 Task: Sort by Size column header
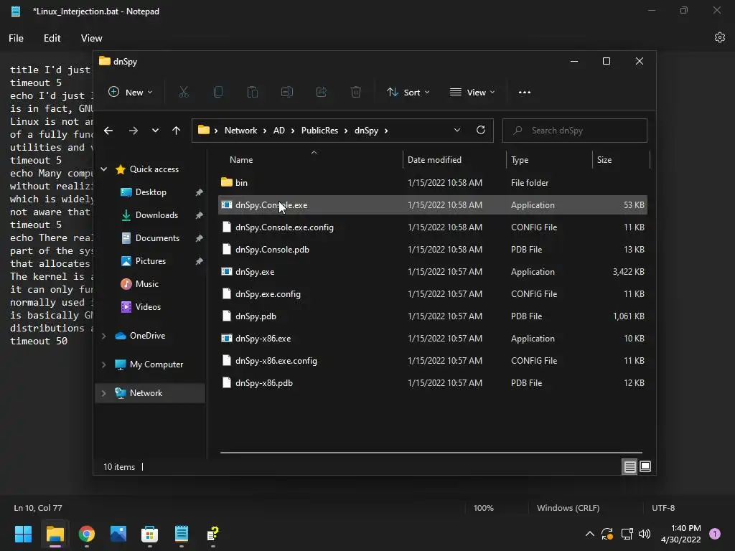point(621,160)
